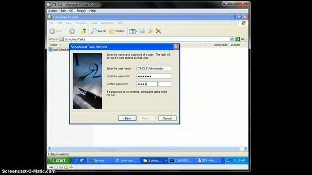Sort by the Name column header
The image size is (312, 175).
pyautogui.click(x=54, y=45)
